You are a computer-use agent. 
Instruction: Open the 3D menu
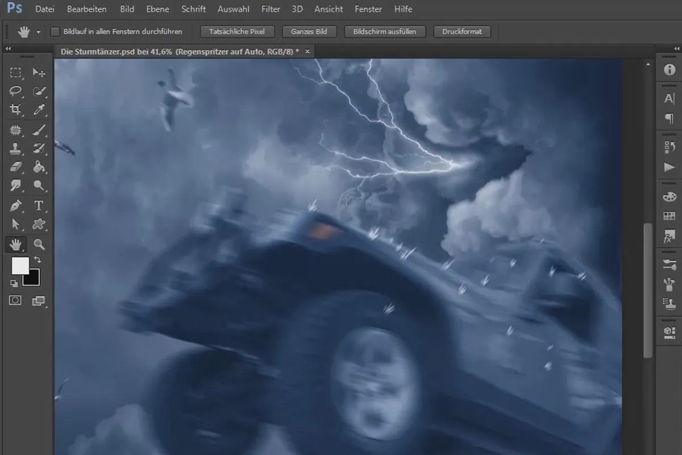[297, 9]
